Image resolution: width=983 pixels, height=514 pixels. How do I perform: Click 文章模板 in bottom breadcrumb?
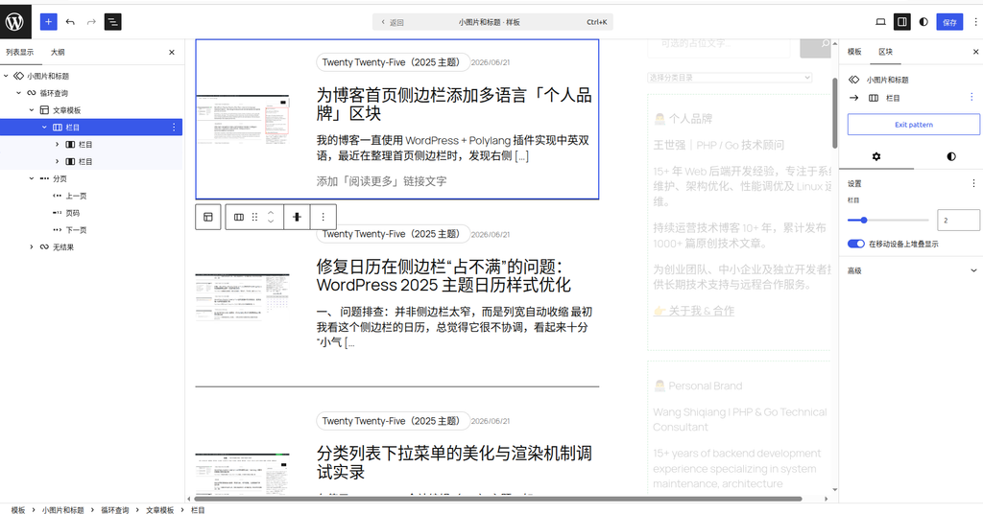pyautogui.click(x=160, y=509)
